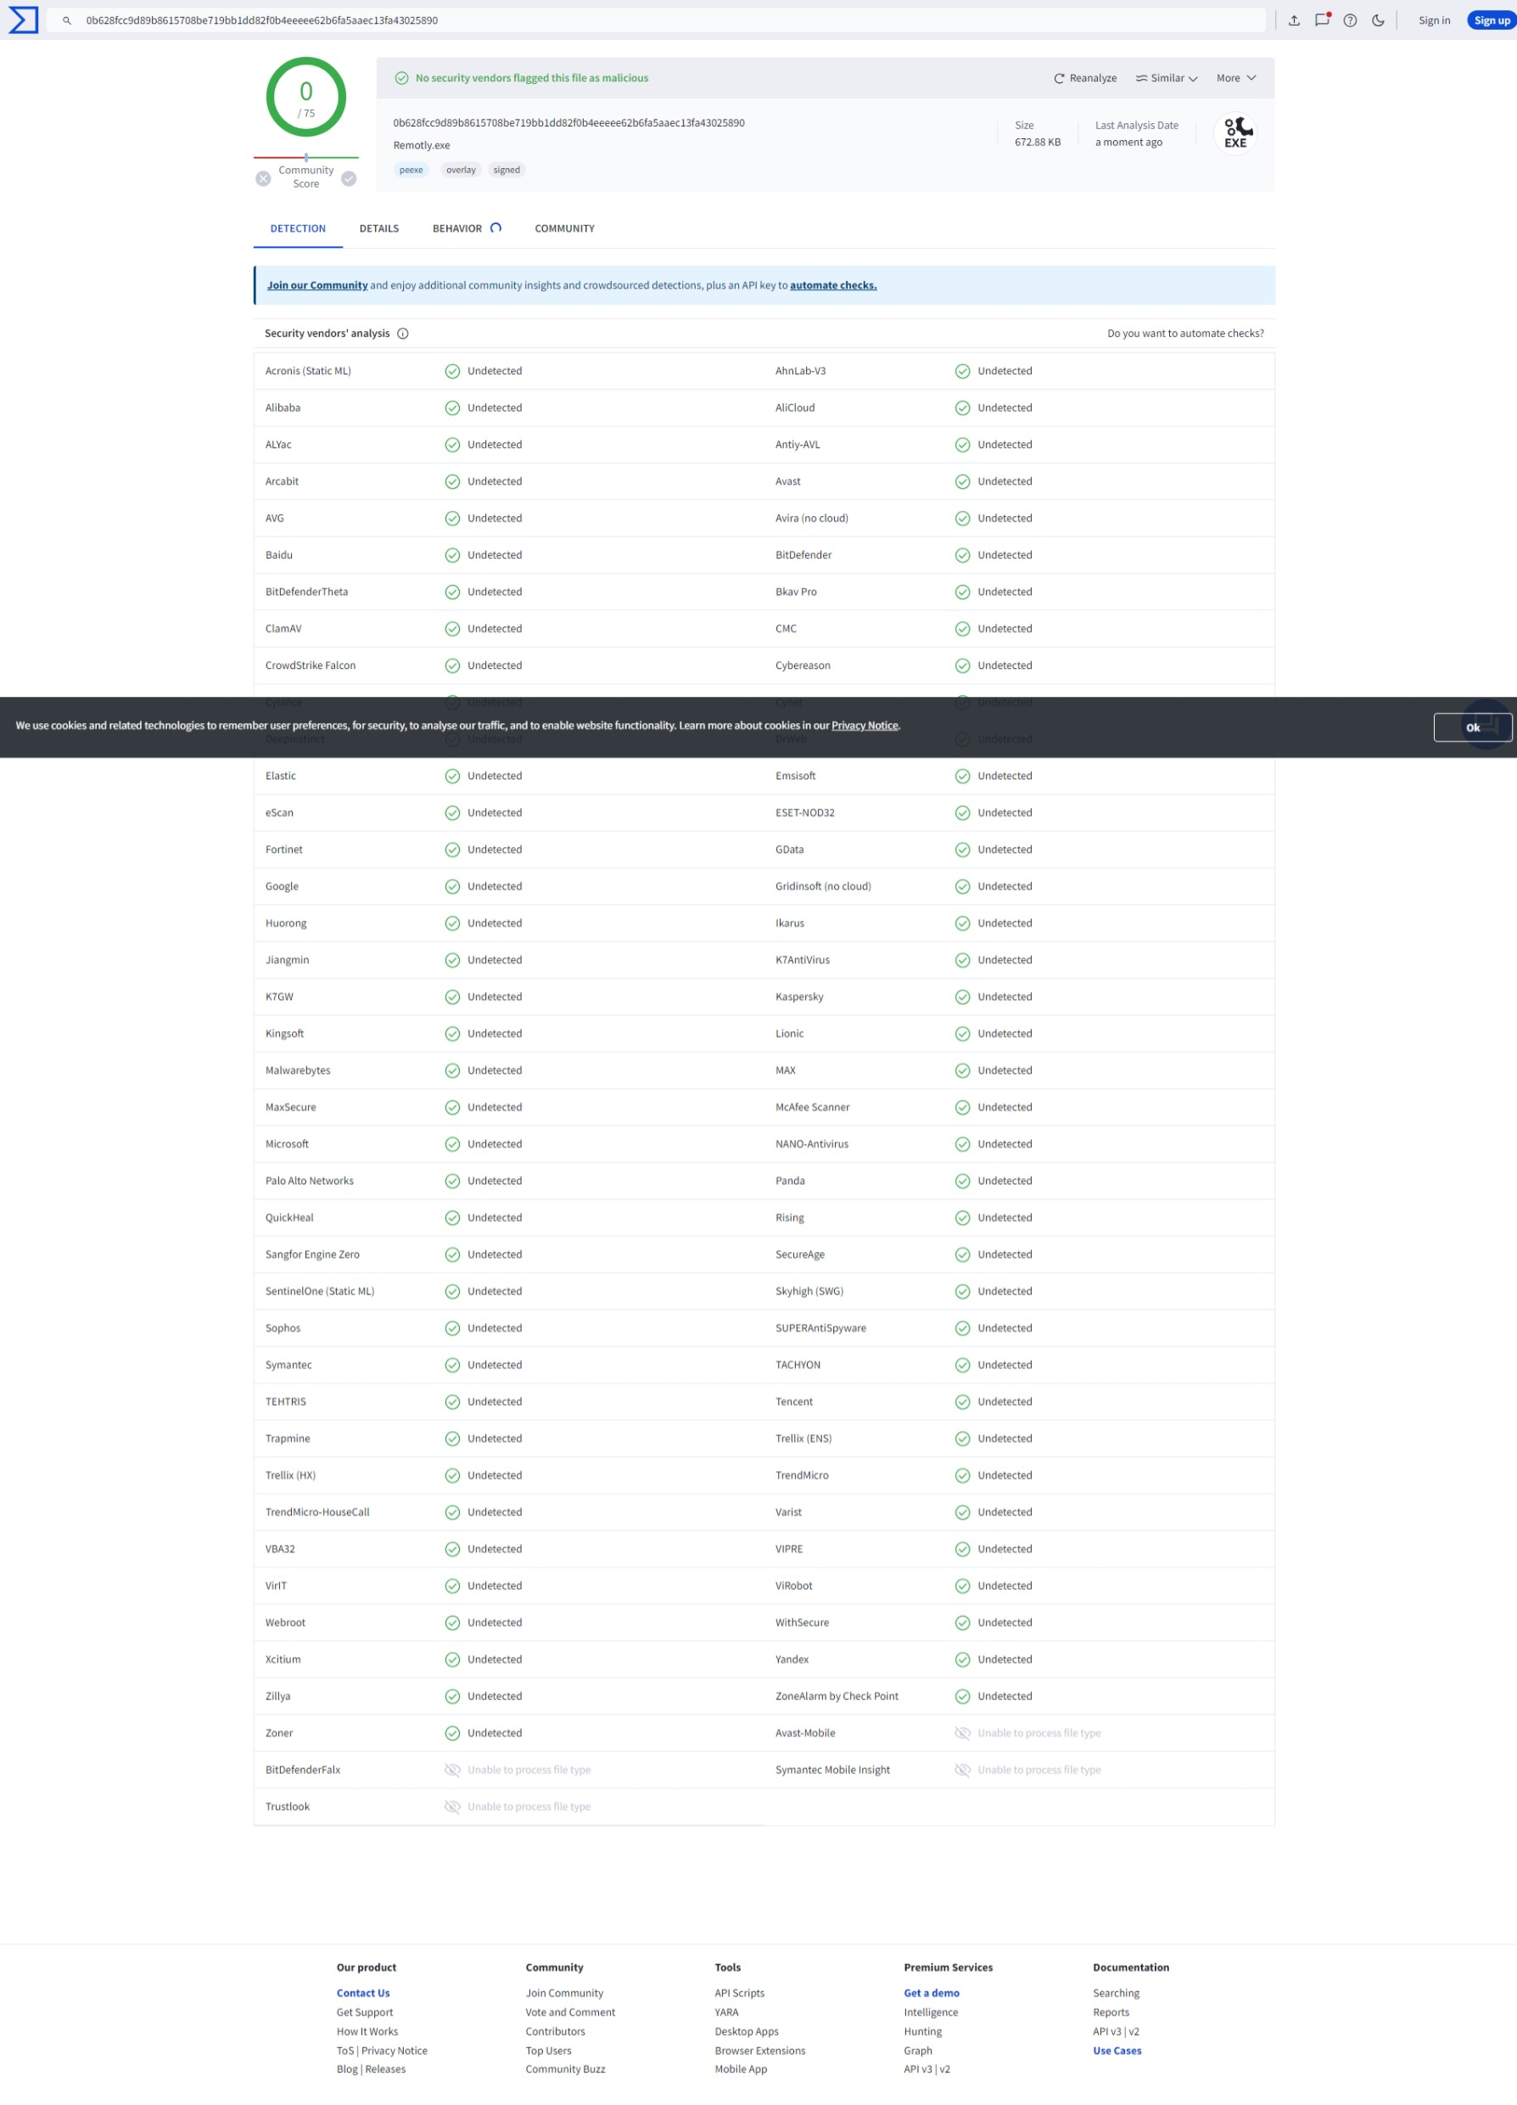The height and width of the screenshot is (2105, 1517).
Task: Click the search magnifier icon
Action: 67,20
